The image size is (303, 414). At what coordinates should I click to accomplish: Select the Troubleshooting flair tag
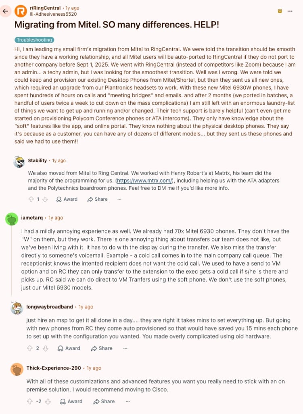[x=34, y=40]
